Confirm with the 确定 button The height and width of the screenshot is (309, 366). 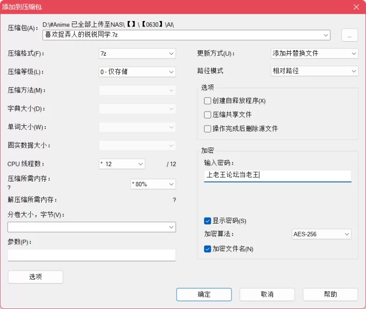pyautogui.click(x=204, y=294)
